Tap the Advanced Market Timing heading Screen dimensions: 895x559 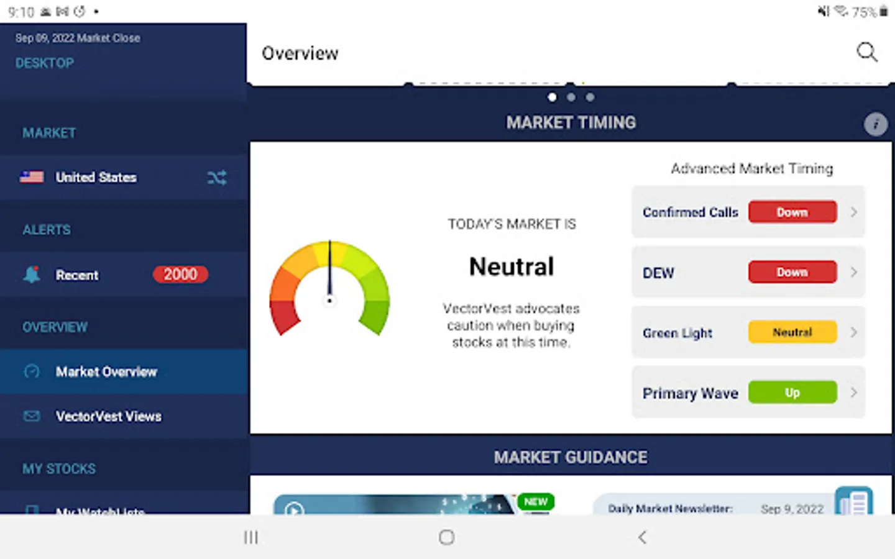pos(752,168)
